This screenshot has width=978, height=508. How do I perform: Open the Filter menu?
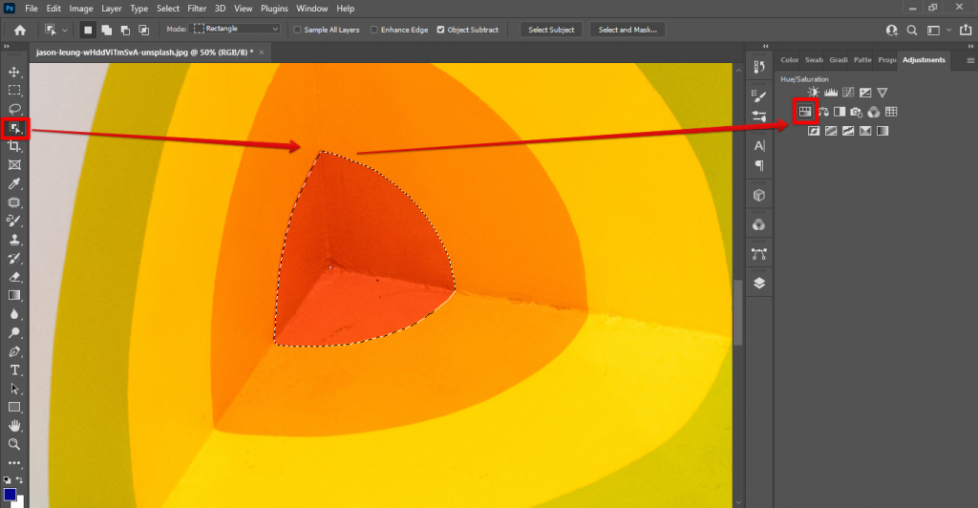(196, 9)
